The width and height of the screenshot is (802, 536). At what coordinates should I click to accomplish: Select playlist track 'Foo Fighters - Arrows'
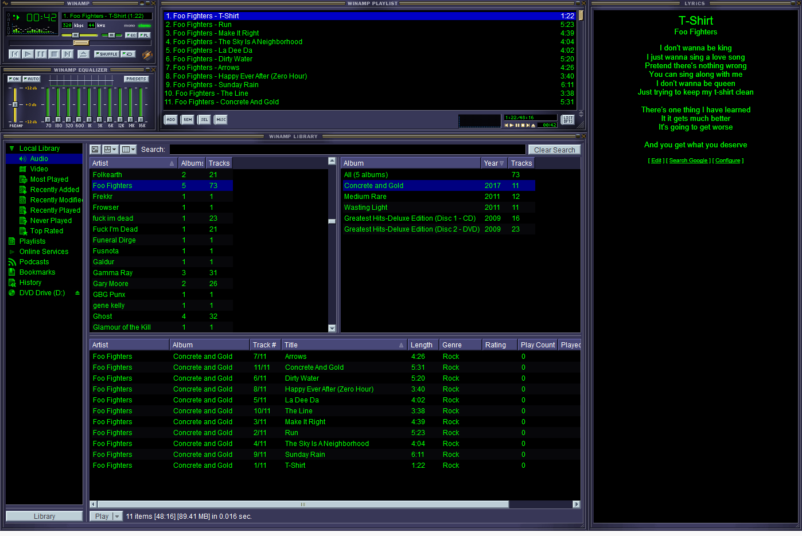point(369,68)
